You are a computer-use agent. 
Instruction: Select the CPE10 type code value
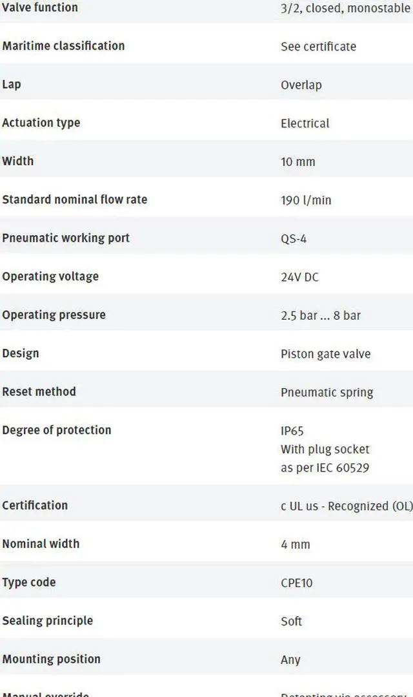coord(297,583)
